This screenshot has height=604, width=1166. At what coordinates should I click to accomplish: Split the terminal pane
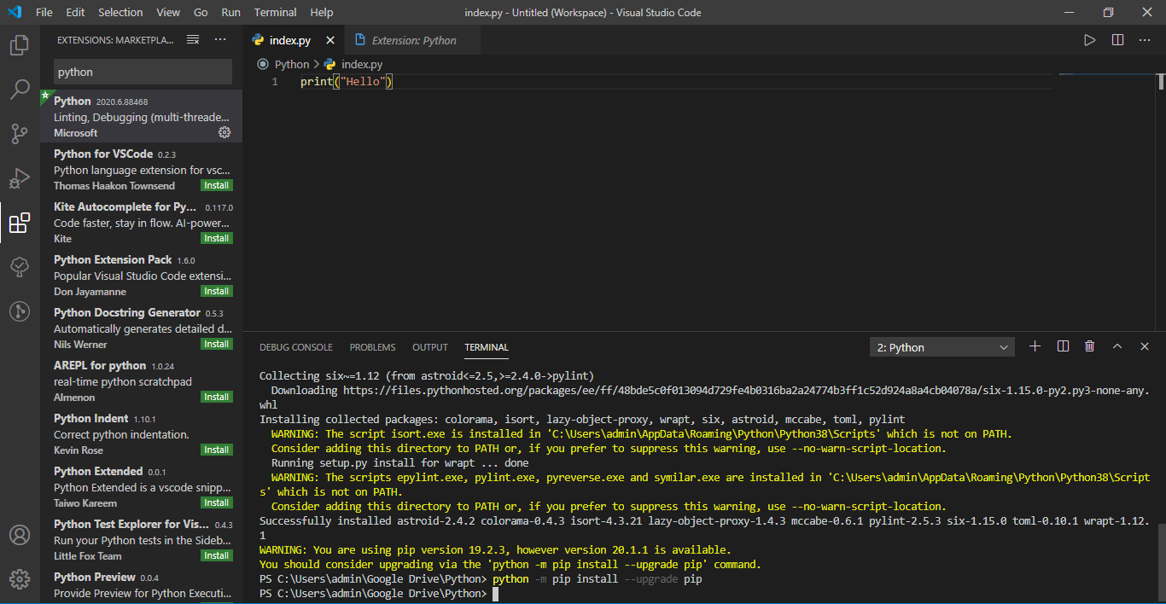(1062, 346)
